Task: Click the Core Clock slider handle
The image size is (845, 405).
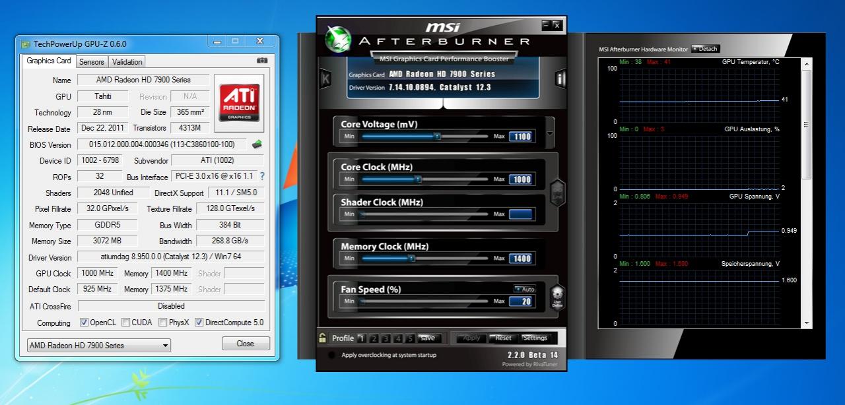Action: 418,179
